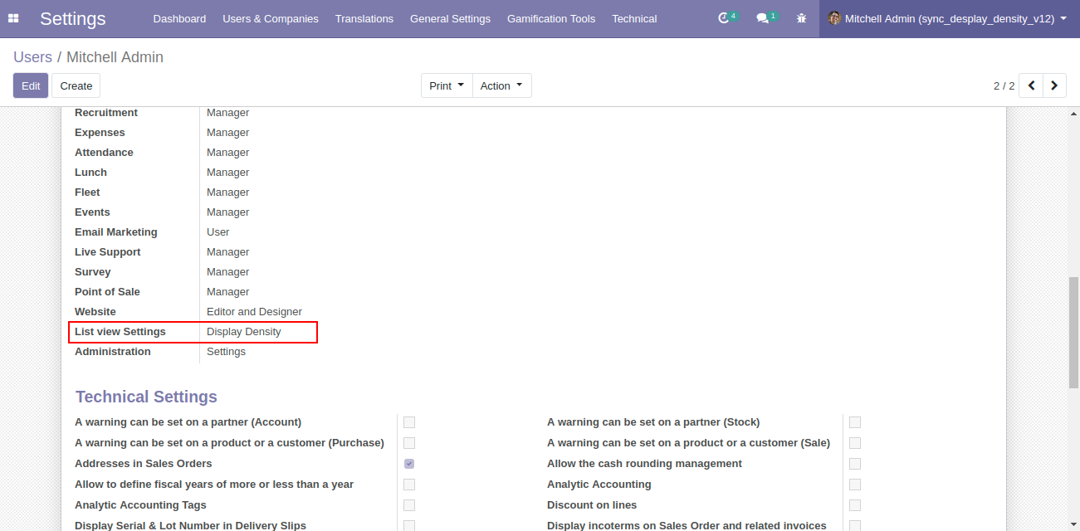Click the List view Settings label
Screen dimensions: 1080x531
coord(120,332)
